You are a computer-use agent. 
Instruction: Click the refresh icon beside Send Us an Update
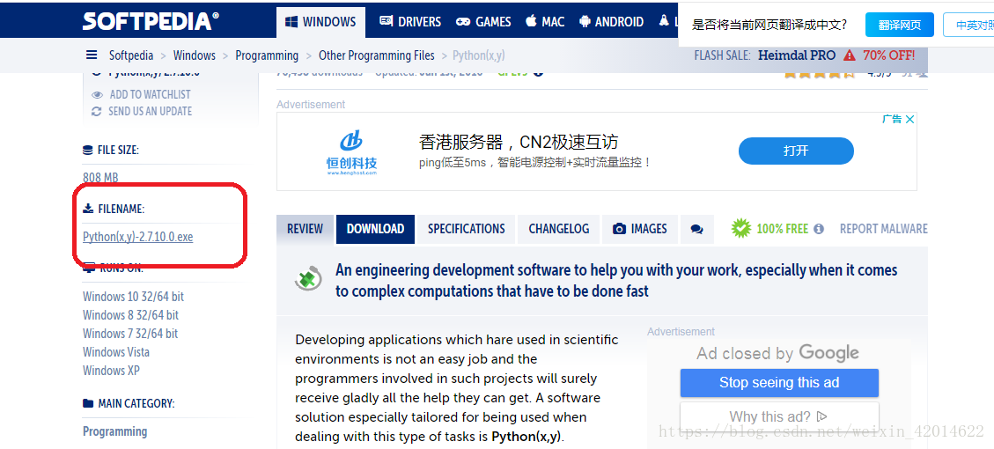click(x=97, y=111)
